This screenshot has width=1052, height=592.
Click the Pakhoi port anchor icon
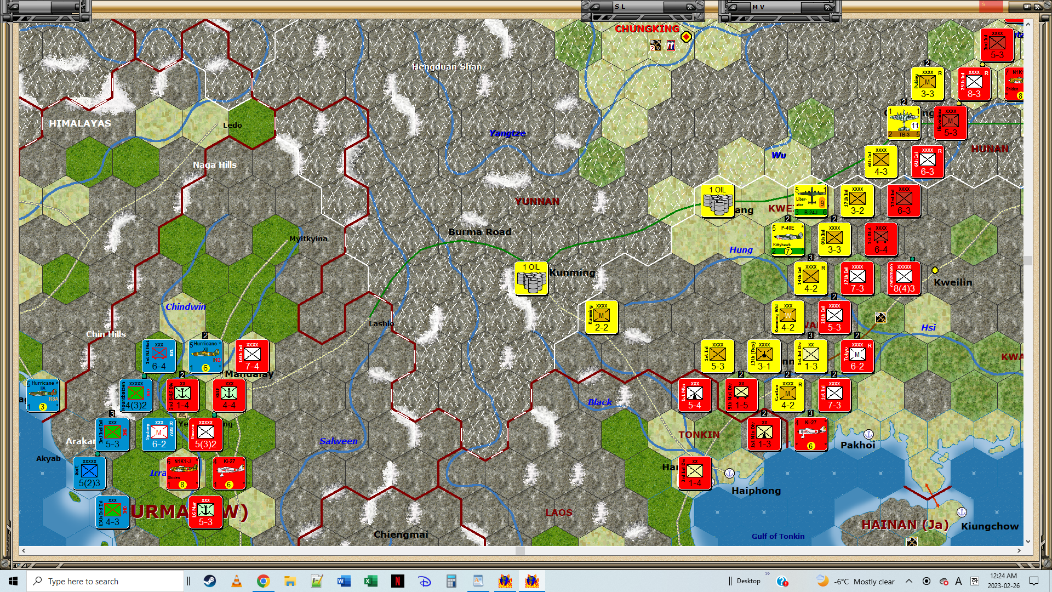click(x=868, y=434)
